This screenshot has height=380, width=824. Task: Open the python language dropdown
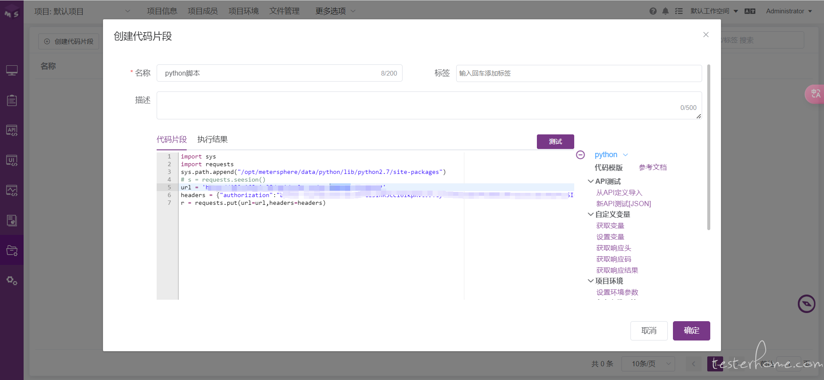(611, 155)
